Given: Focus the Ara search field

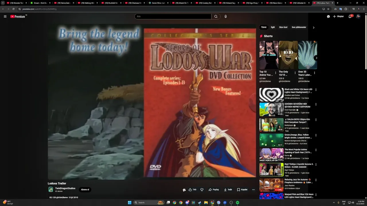Looking at the screenshot, I should pos(173,17).
